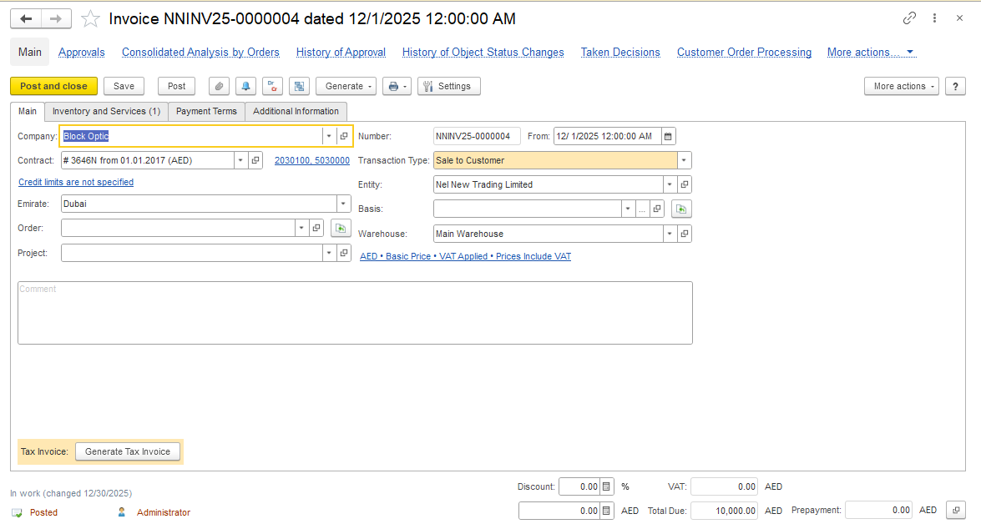Go back using the left arrow
The height and width of the screenshot is (529, 981).
[26, 18]
